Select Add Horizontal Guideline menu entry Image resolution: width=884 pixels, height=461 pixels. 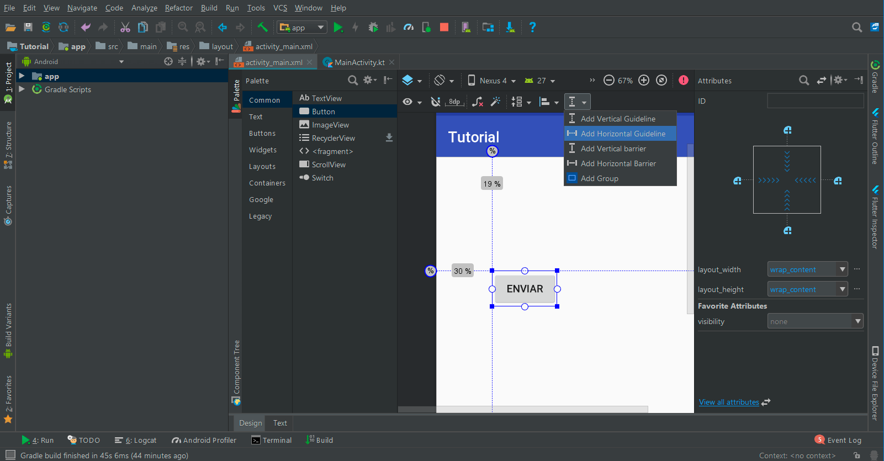click(x=622, y=134)
